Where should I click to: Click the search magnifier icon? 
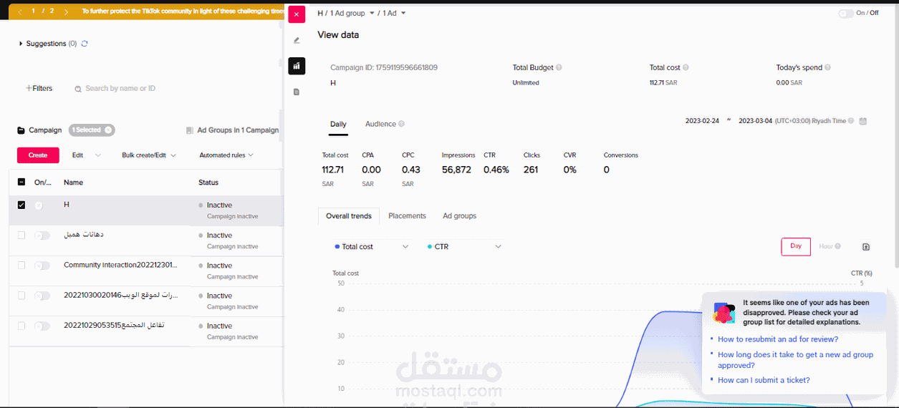tap(78, 89)
